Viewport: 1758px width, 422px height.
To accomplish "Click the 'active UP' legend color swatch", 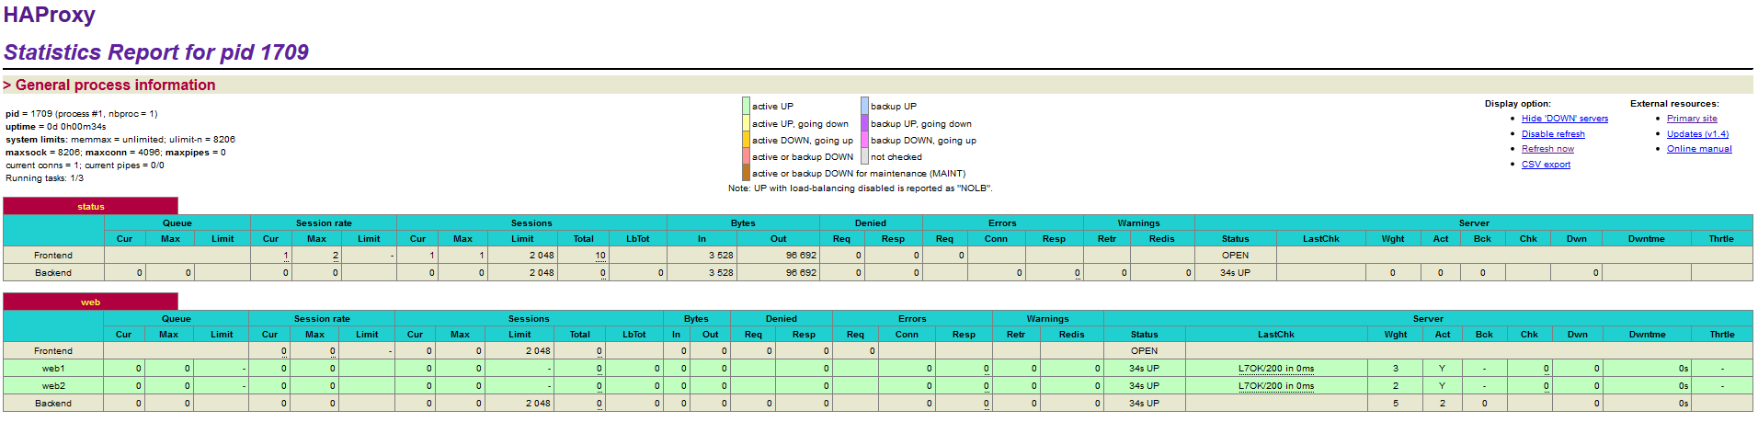I will pyautogui.click(x=746, y=106).
